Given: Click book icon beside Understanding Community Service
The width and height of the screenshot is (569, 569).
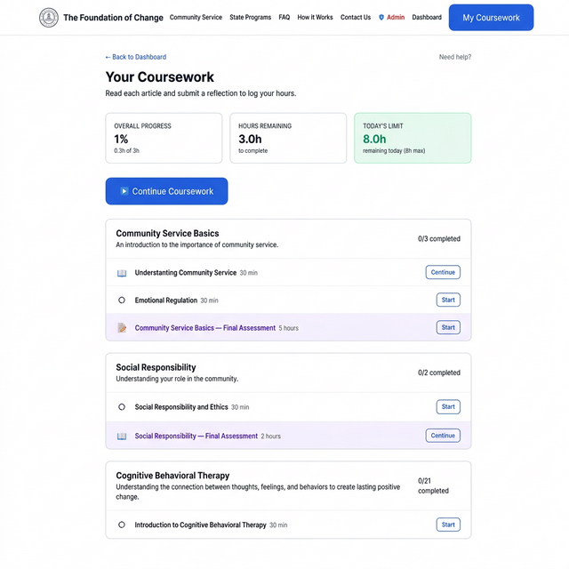Looking at the screenshot, I should coord(122,273).
